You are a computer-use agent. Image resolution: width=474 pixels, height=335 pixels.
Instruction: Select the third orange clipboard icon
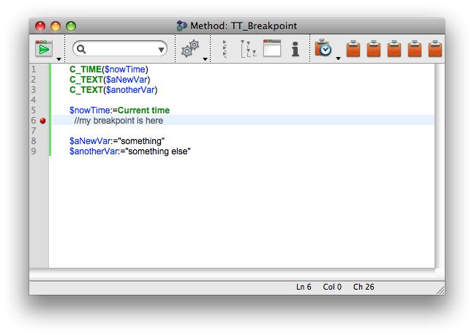394,49
